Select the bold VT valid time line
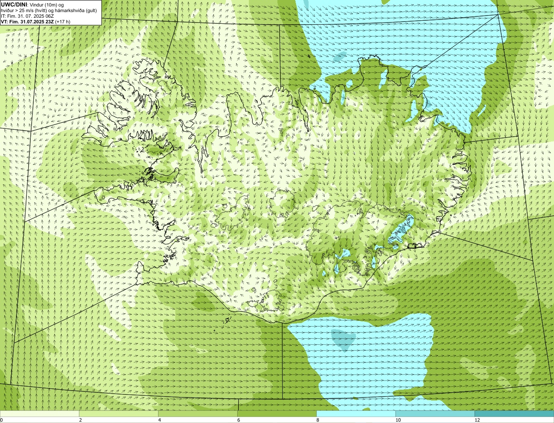This screenshot has width=554, height=423. (x=35, y=21)
